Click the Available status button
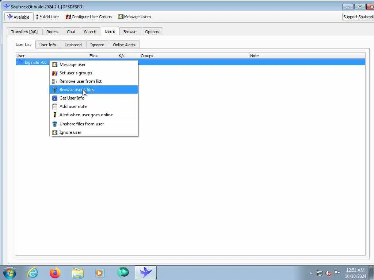374x280 pixels. (x=19, y=17)
